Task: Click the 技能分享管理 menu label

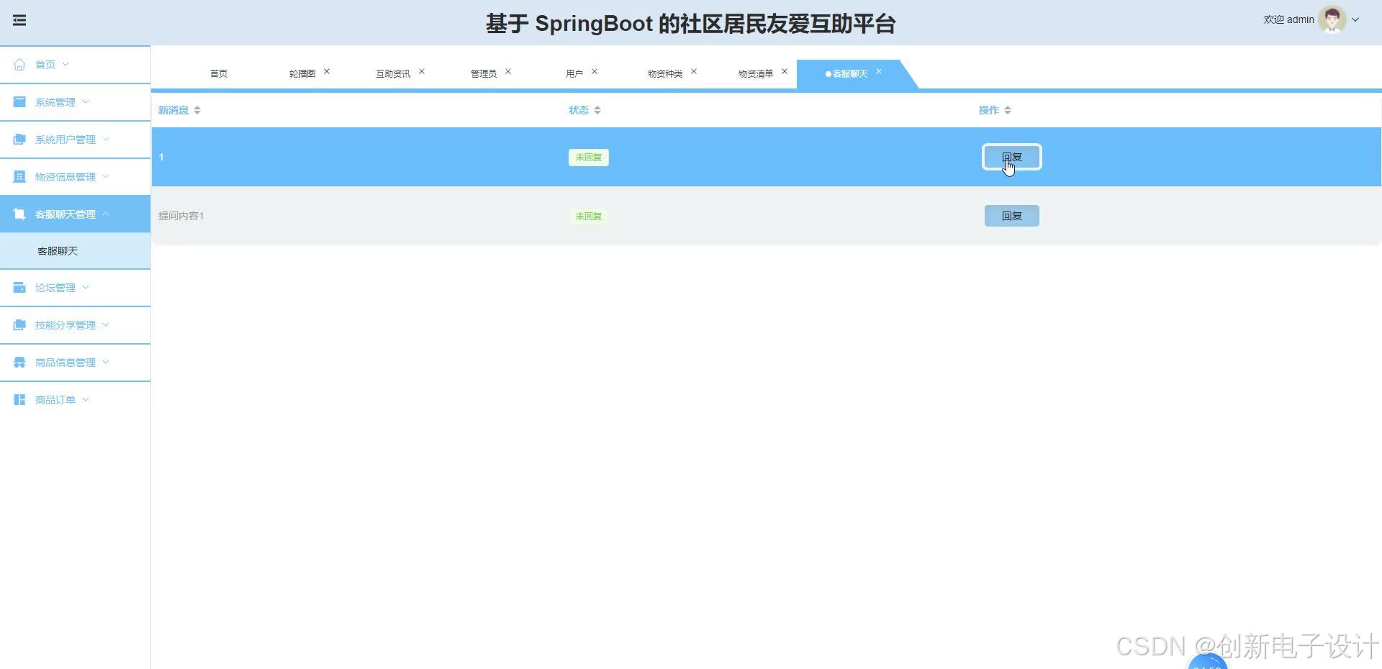Action: [x=66, y=325]
